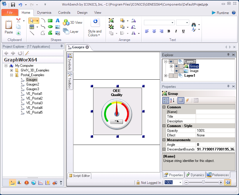
Task: Apply bold text formatting
Action: (169, 31)
